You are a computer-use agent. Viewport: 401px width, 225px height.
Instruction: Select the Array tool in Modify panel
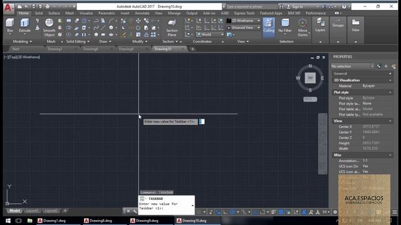153,34
